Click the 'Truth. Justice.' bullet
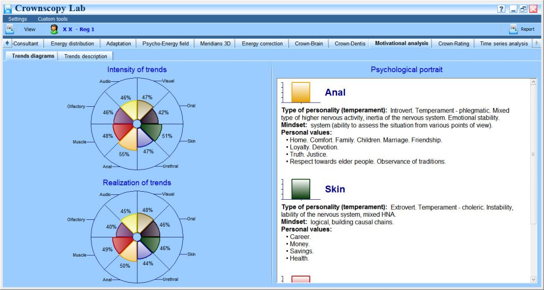Screen dimensions: 544x290 click(x=309, y=155)
